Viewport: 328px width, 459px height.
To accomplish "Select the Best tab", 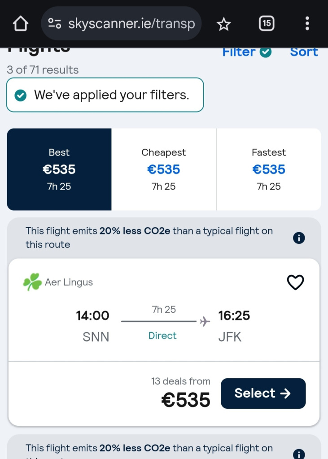I will coord(59,169).
